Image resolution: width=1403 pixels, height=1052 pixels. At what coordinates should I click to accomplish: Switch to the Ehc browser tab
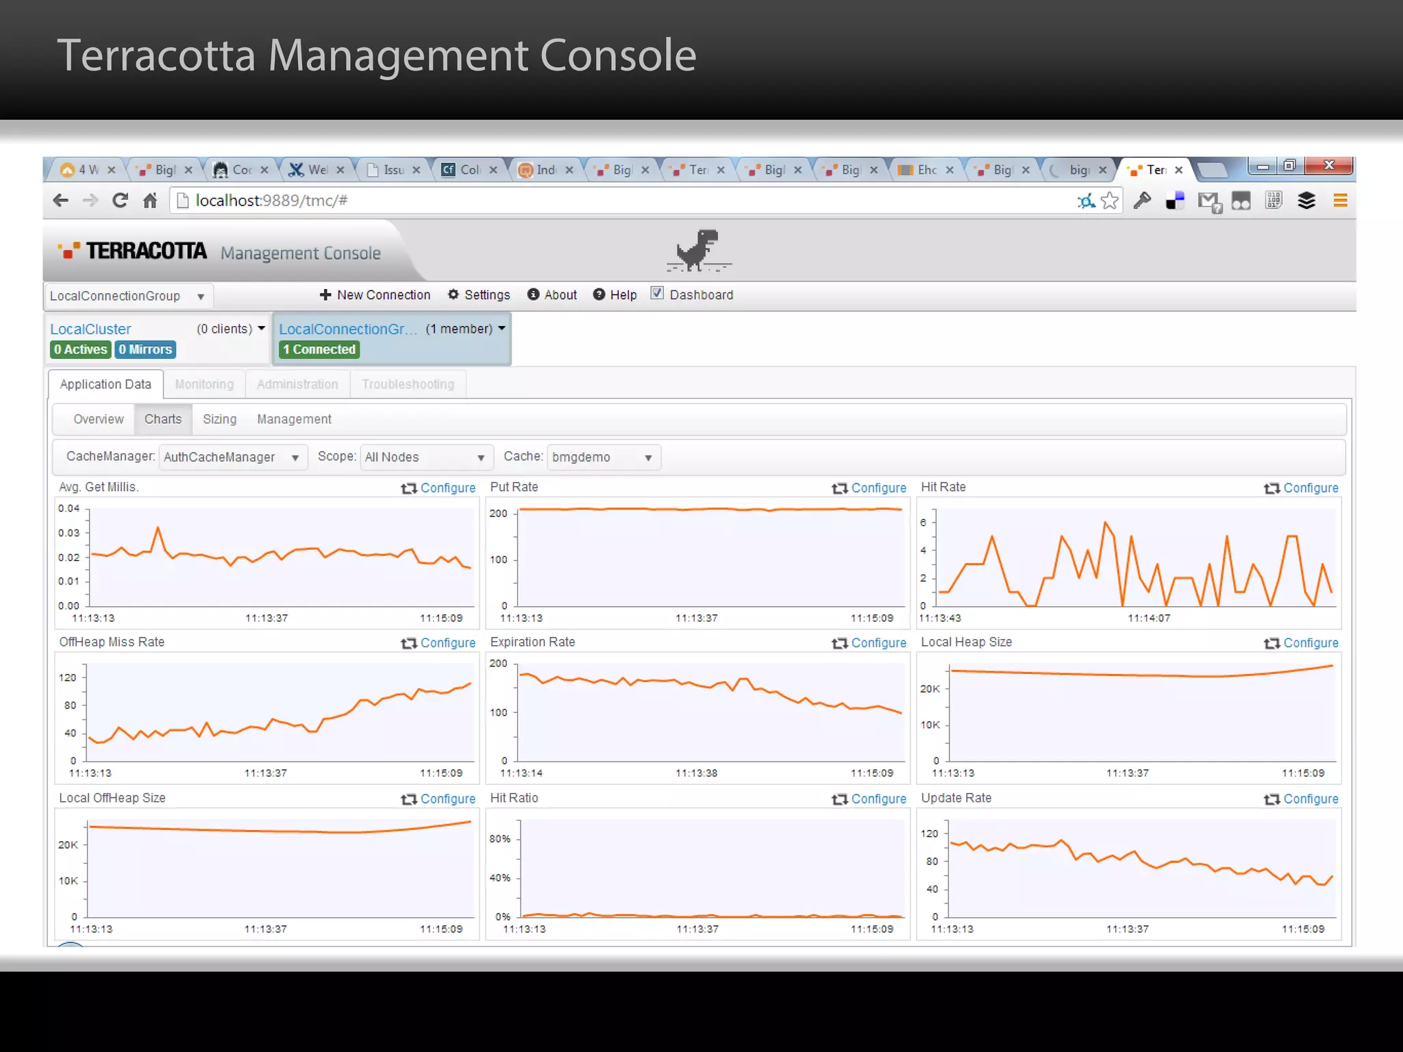[926, 170]
